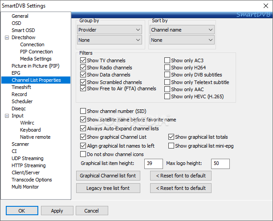Select CI in the settings tree
273x221 pixels.
click(x=14, y=151)
